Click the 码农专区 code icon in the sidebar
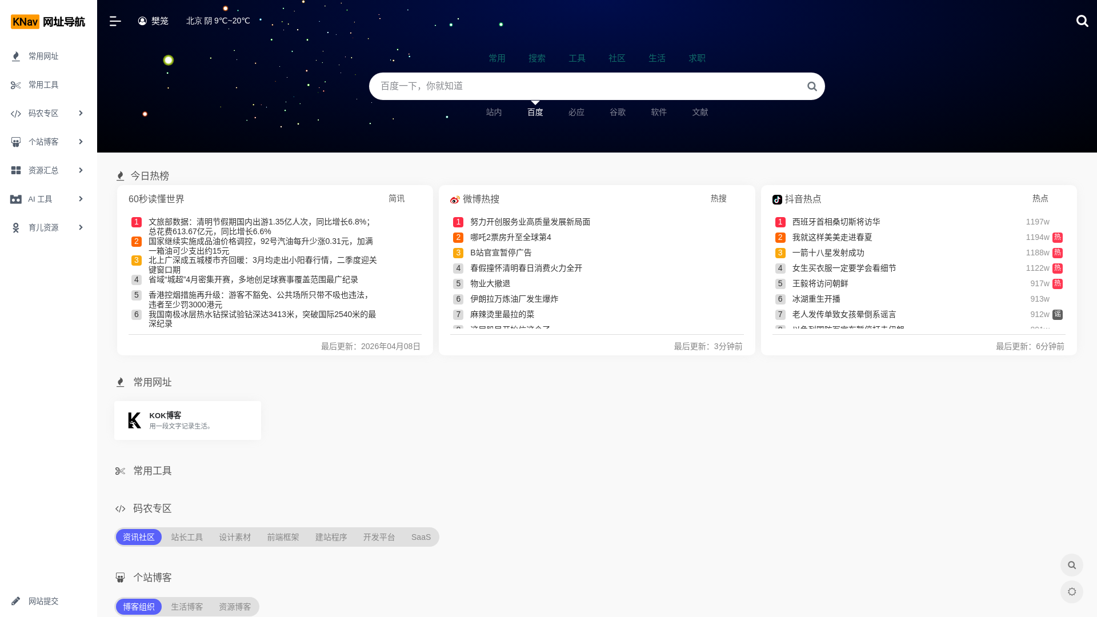This screenshot has height=617, width=1097. click(16, 113)
